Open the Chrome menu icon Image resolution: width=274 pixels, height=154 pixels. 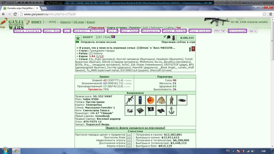(270, 14)
